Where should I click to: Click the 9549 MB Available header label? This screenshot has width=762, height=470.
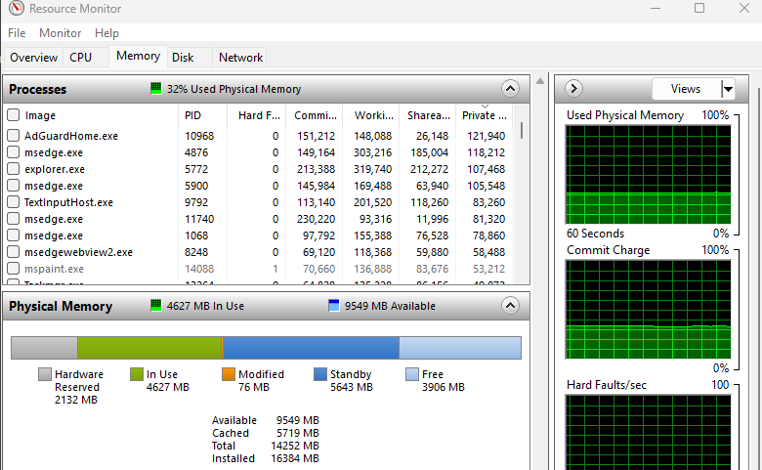[x=390, y=306]
